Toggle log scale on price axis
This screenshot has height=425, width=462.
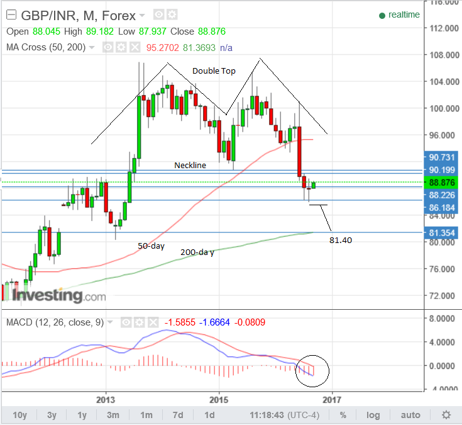pos(373,415)
